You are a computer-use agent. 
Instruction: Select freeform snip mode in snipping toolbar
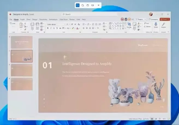pyautogui.click(x=83, y=5)
